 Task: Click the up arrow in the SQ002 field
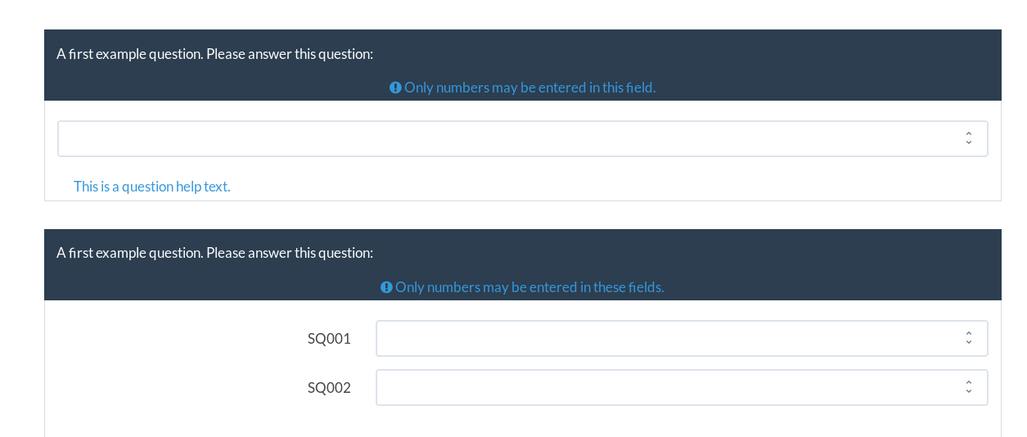(x=969, y=383)
